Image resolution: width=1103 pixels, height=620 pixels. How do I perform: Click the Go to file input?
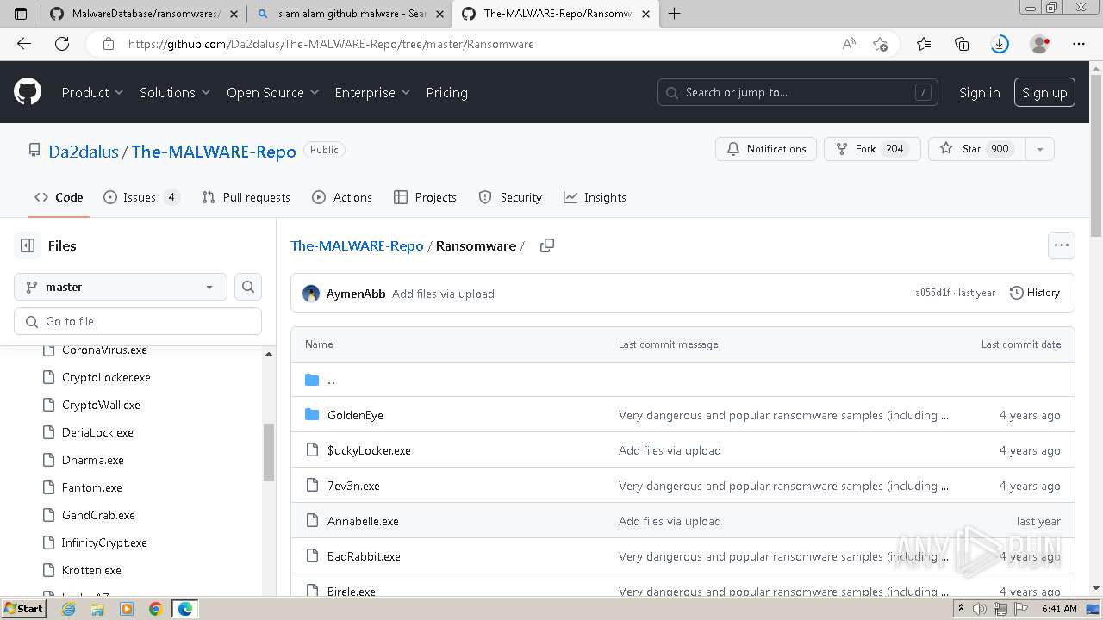(x=138, y=321)
